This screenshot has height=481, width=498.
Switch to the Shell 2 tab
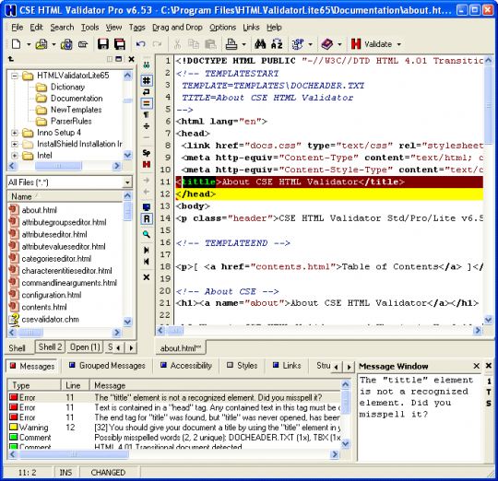tap(50, 347)
